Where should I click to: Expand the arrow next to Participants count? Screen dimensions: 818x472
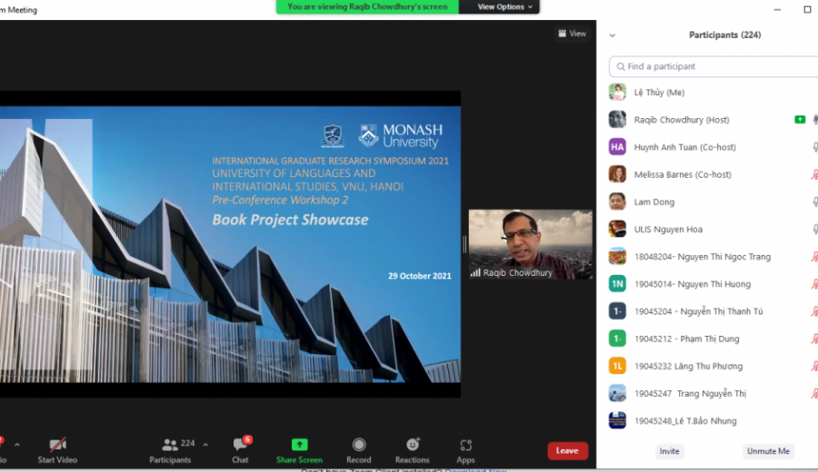[x=205, y=445]
